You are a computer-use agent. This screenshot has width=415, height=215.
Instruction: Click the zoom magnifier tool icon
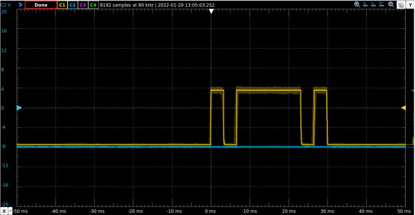click(391, 4)
